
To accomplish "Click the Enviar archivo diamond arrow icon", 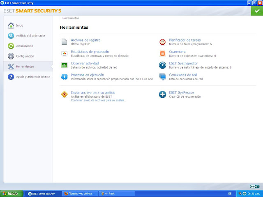I will point(64,94).
